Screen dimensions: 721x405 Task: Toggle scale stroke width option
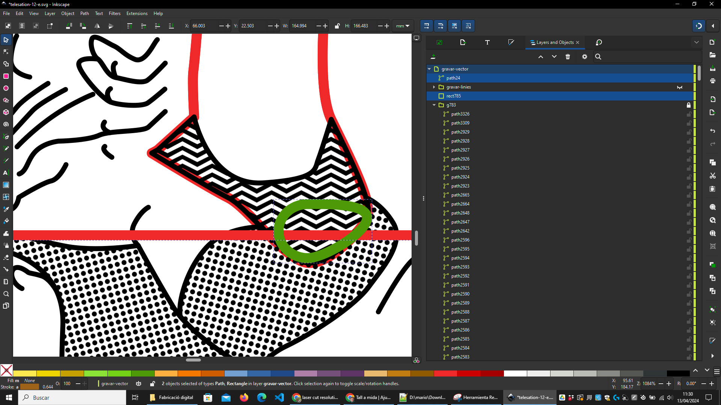click(427, 26)
